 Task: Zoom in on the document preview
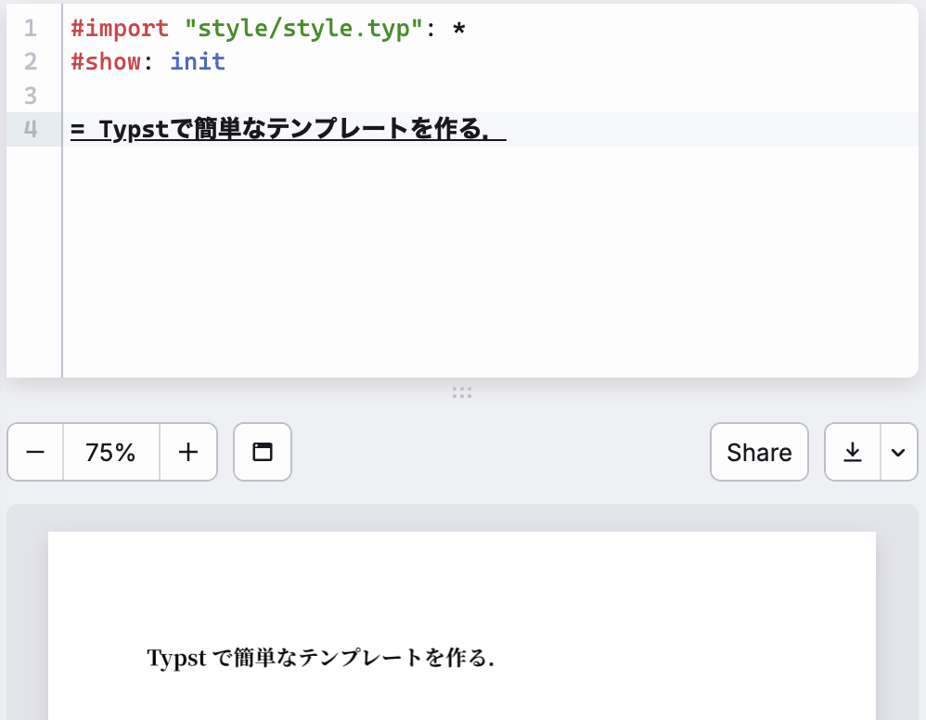tap(188, 452)
